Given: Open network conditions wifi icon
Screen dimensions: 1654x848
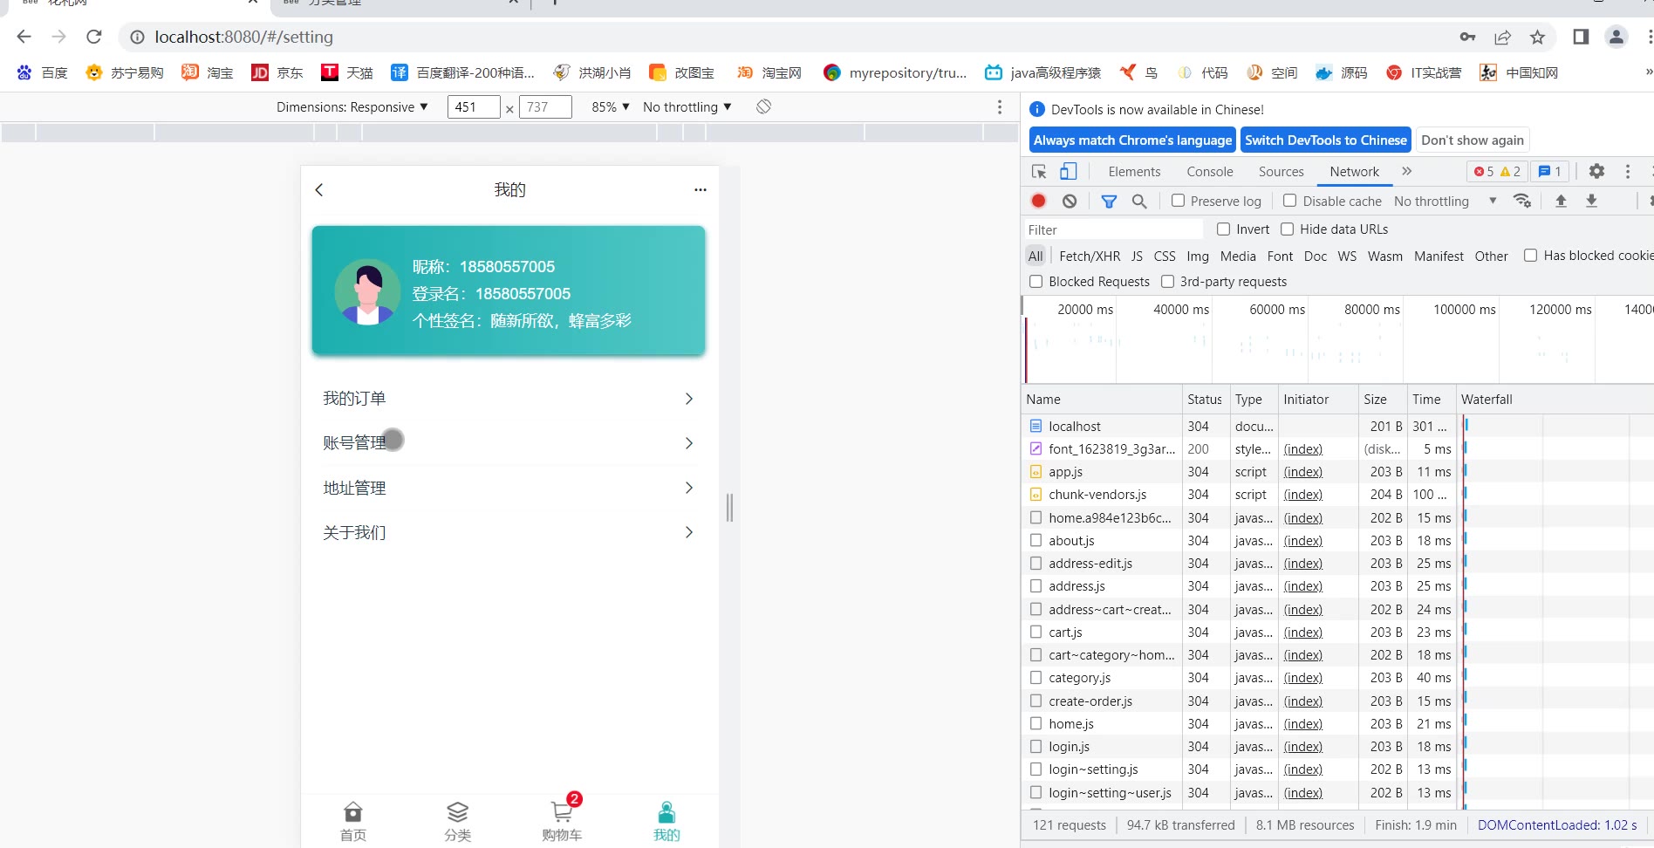Looking at the screenshot, I should click(1522, 201).
